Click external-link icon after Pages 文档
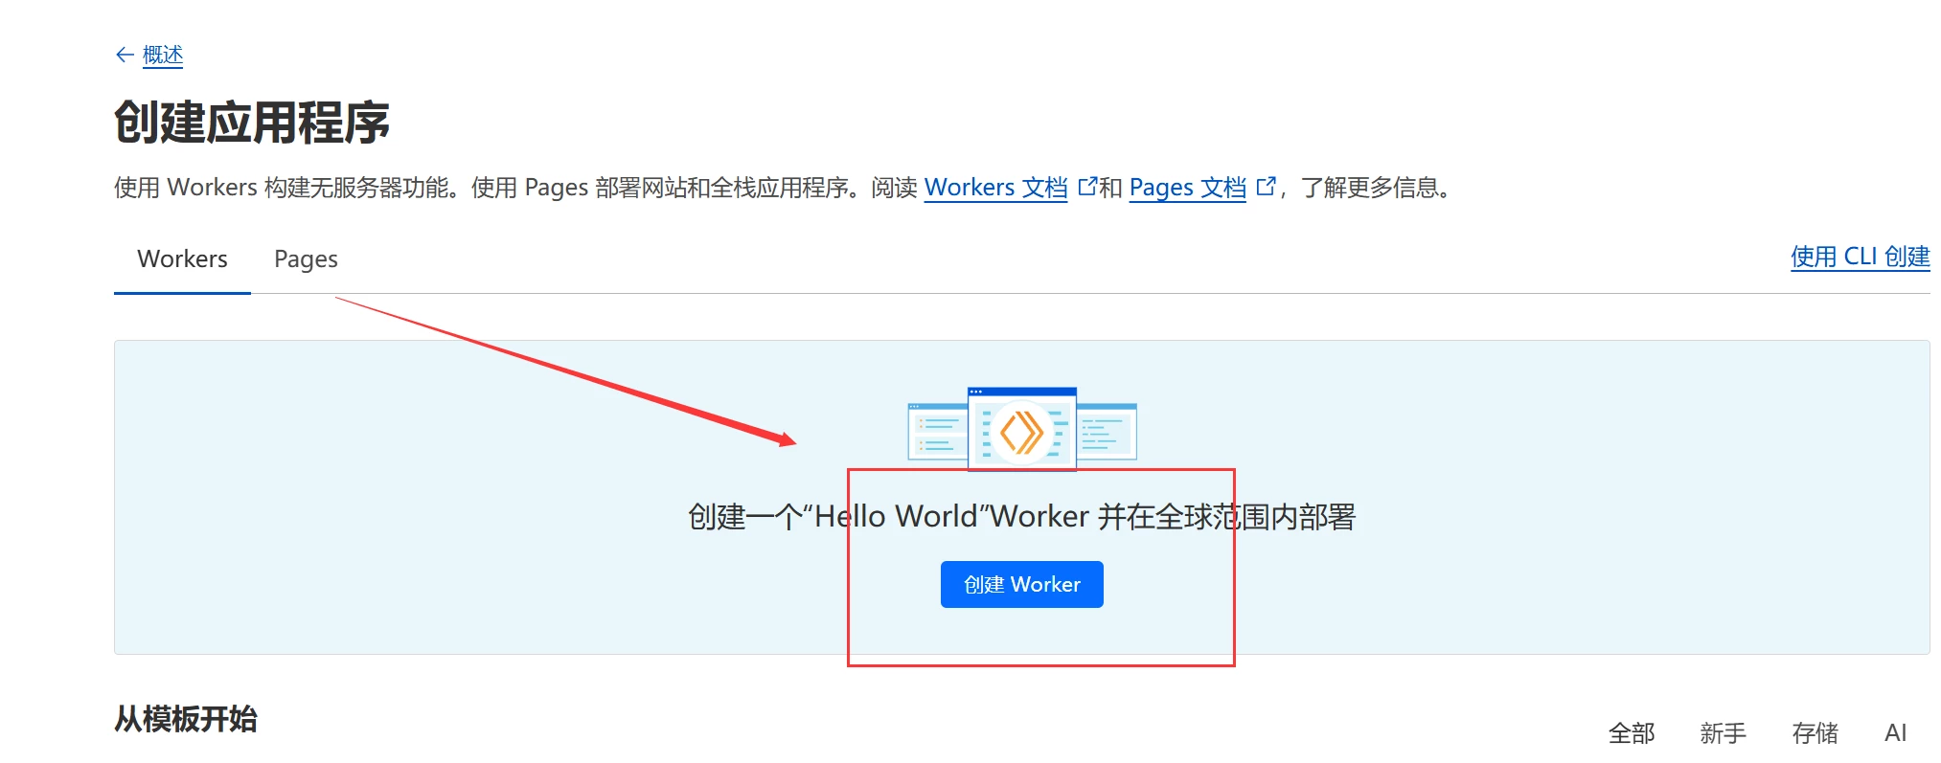 tap(1266, 187)
